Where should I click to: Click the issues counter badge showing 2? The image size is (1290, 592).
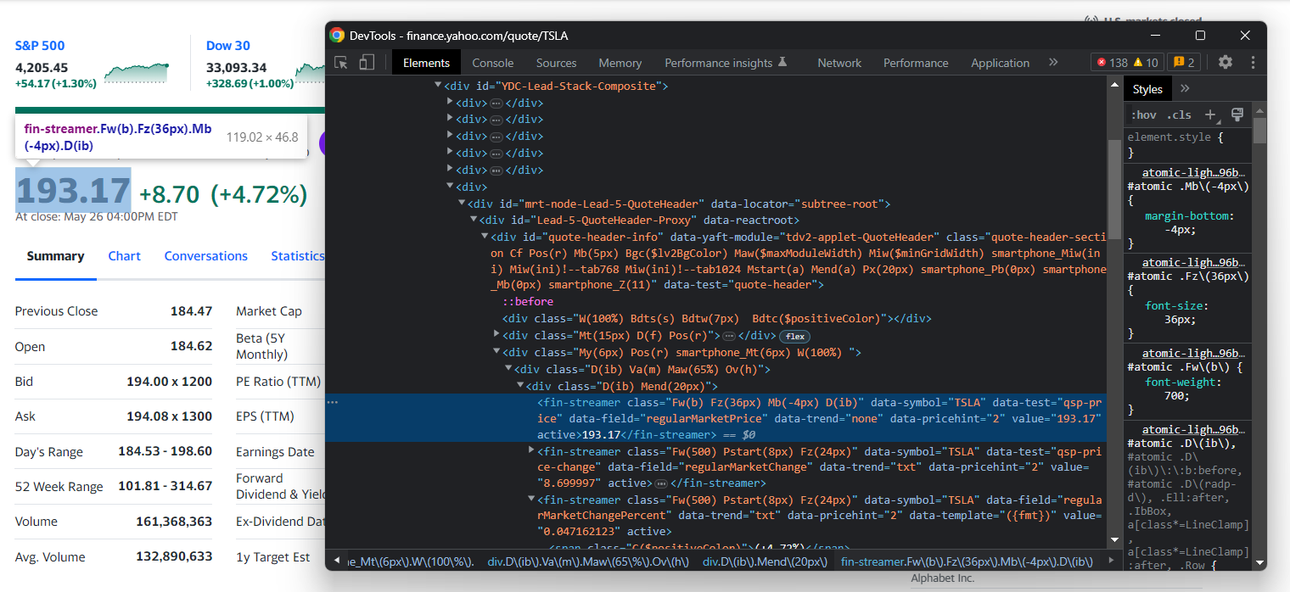(x=1183, y=63)
